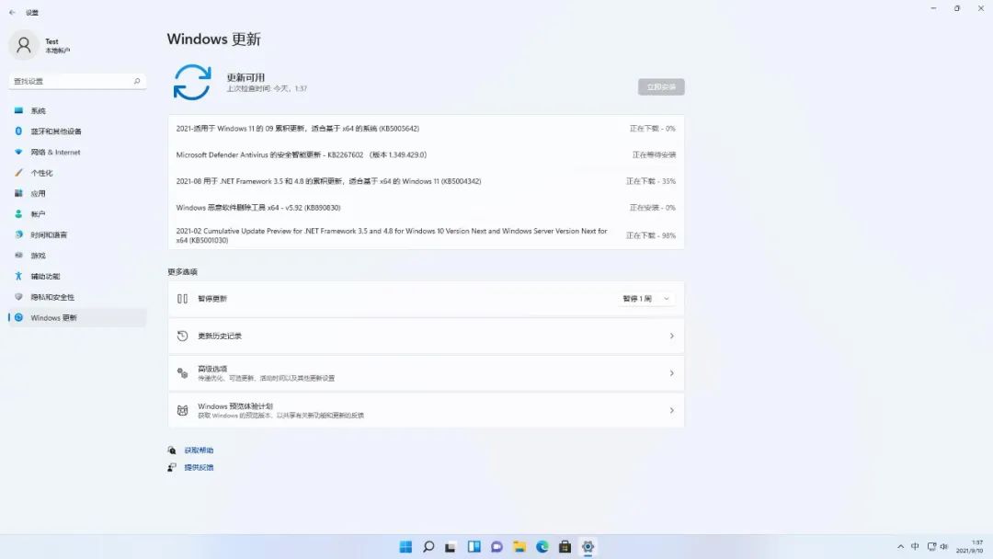Click the magnifier icon in the settings search box
Viewport: 993px width, 559px height.
[137, 81]
